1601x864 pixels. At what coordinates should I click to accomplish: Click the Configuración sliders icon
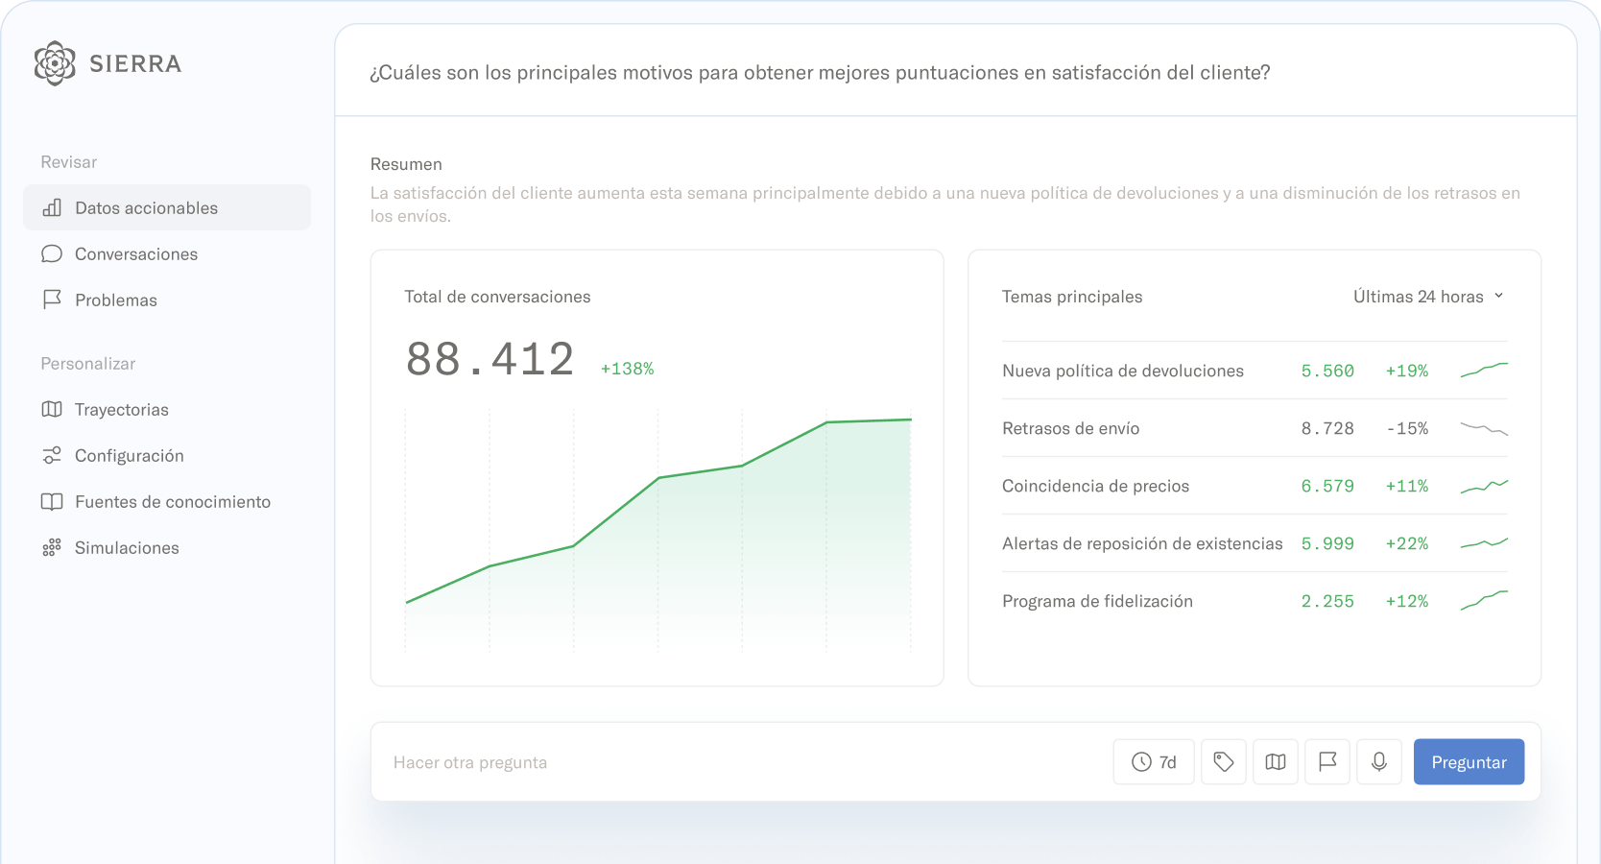pos(52,455)
